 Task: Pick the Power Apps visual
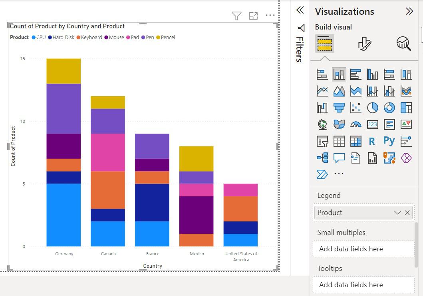[x=406, y=158]
